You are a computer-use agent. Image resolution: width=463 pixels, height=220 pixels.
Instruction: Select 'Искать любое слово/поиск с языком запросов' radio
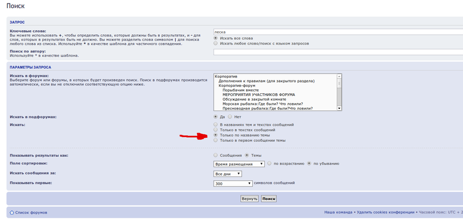coord(215,43)
